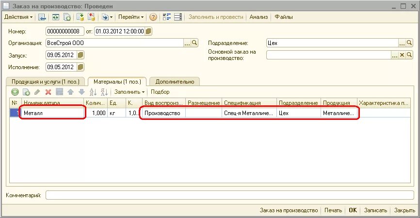Click the checklist settings toolbar icon

point(167,17)
